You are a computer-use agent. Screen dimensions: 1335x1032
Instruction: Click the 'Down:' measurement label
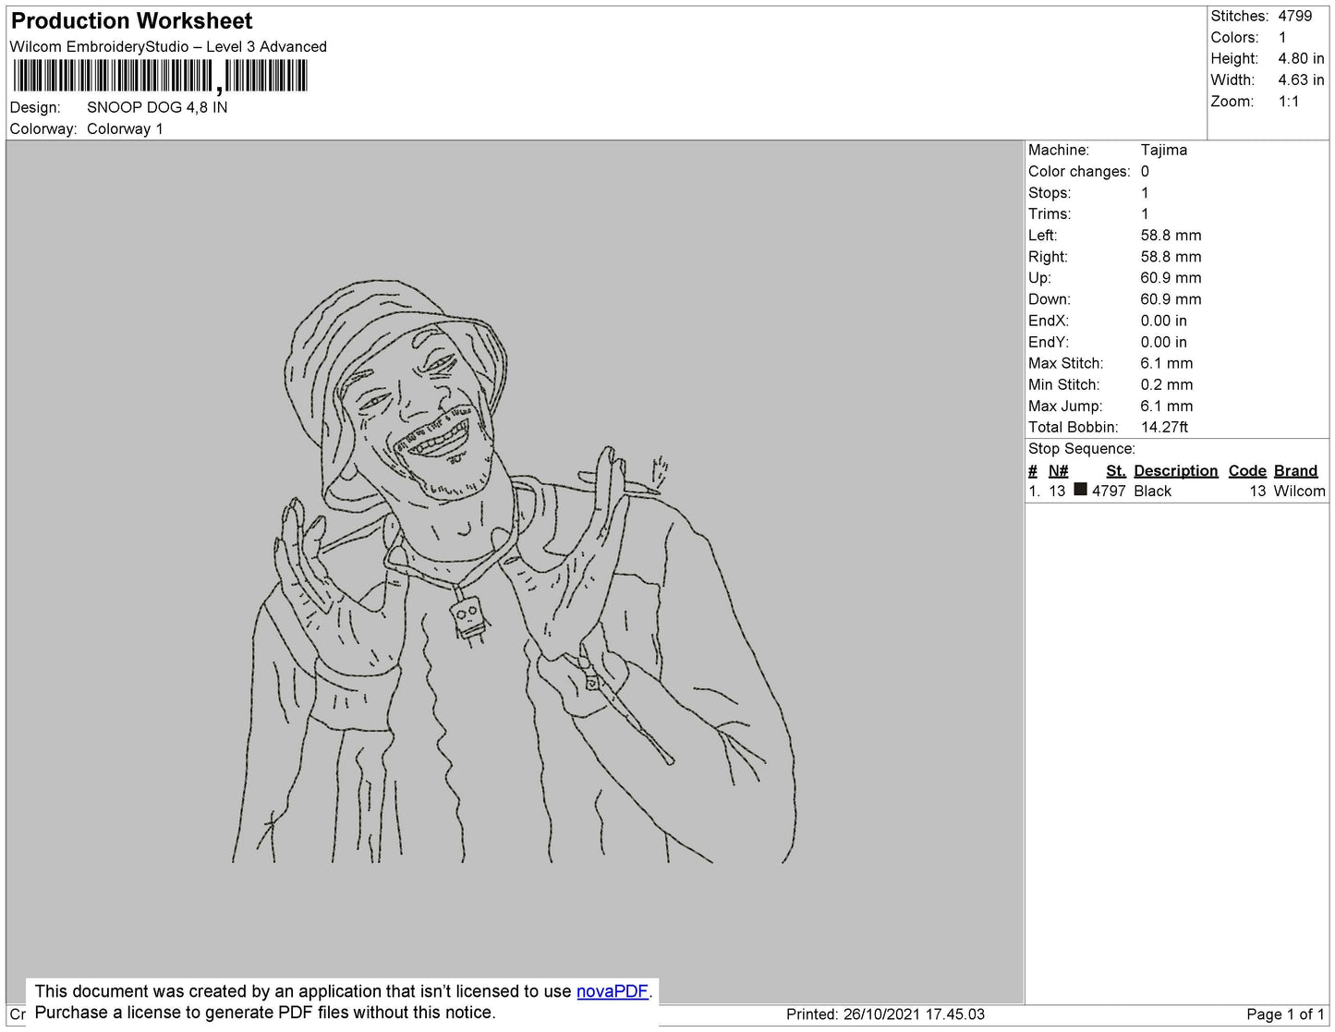click(1050, 299)
